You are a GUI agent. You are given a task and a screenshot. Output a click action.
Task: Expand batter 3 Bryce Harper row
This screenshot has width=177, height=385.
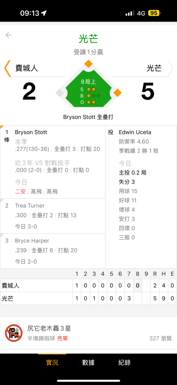point(53,251)
